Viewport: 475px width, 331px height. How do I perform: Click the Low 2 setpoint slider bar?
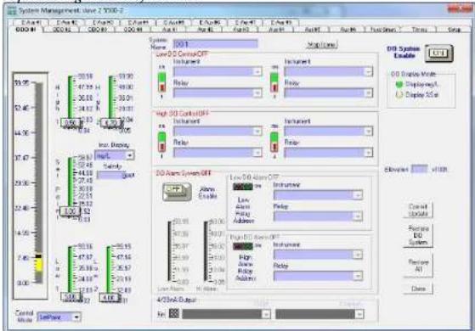tap(109, 269)
